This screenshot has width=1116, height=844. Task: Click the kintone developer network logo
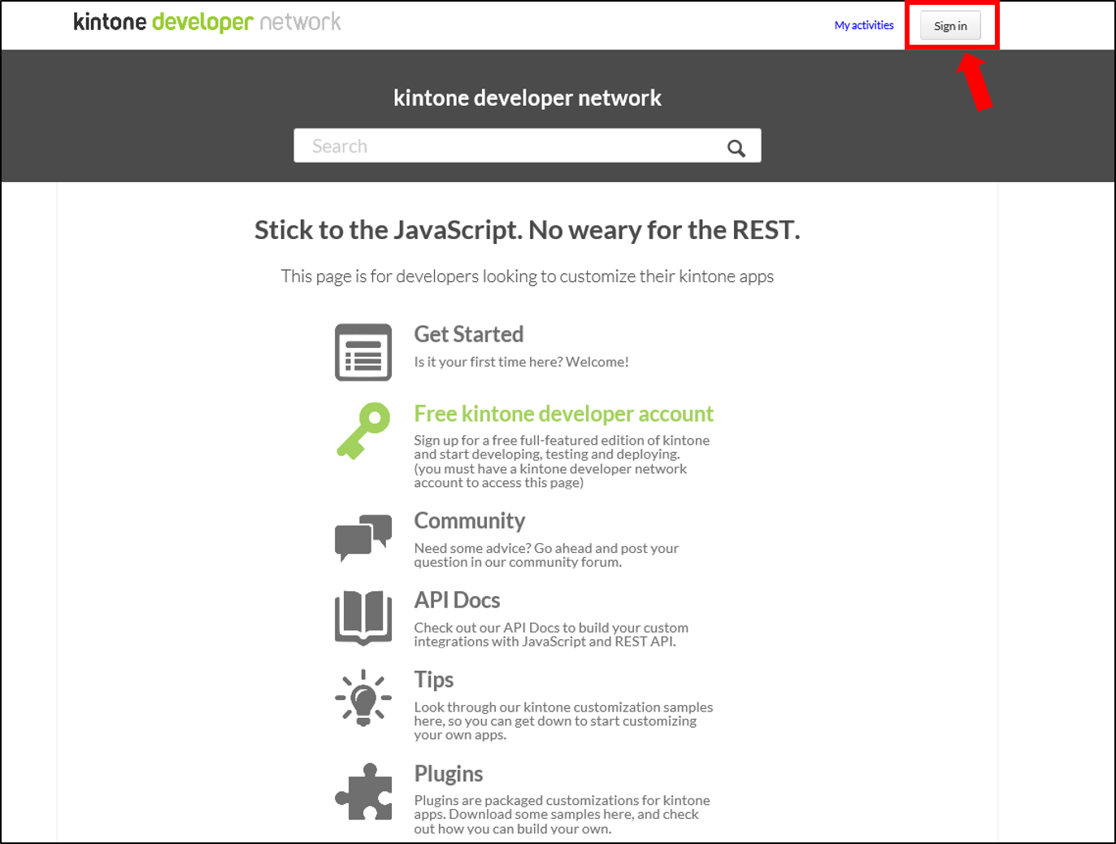pos(207,22)
